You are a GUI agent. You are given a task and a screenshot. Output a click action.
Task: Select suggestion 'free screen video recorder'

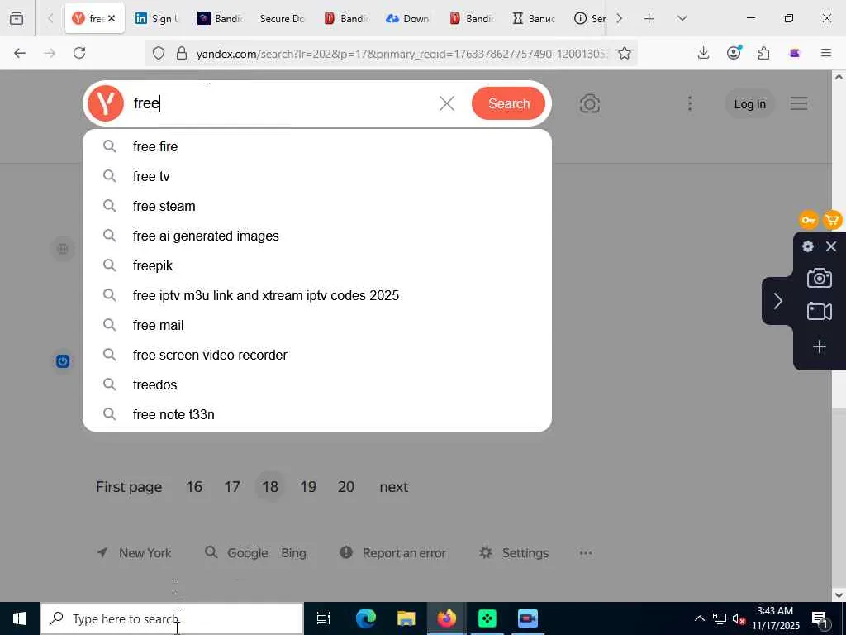[x=317, y=355]
